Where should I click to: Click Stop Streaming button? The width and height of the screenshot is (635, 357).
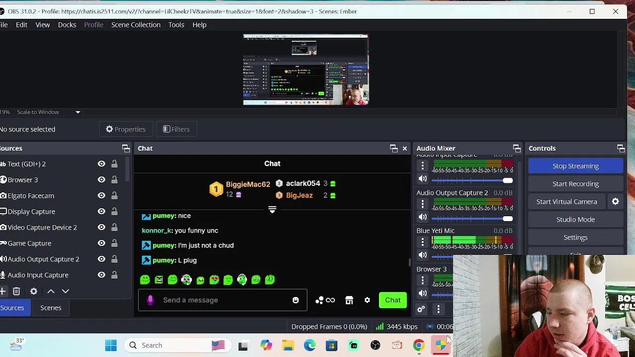point(575,166)
